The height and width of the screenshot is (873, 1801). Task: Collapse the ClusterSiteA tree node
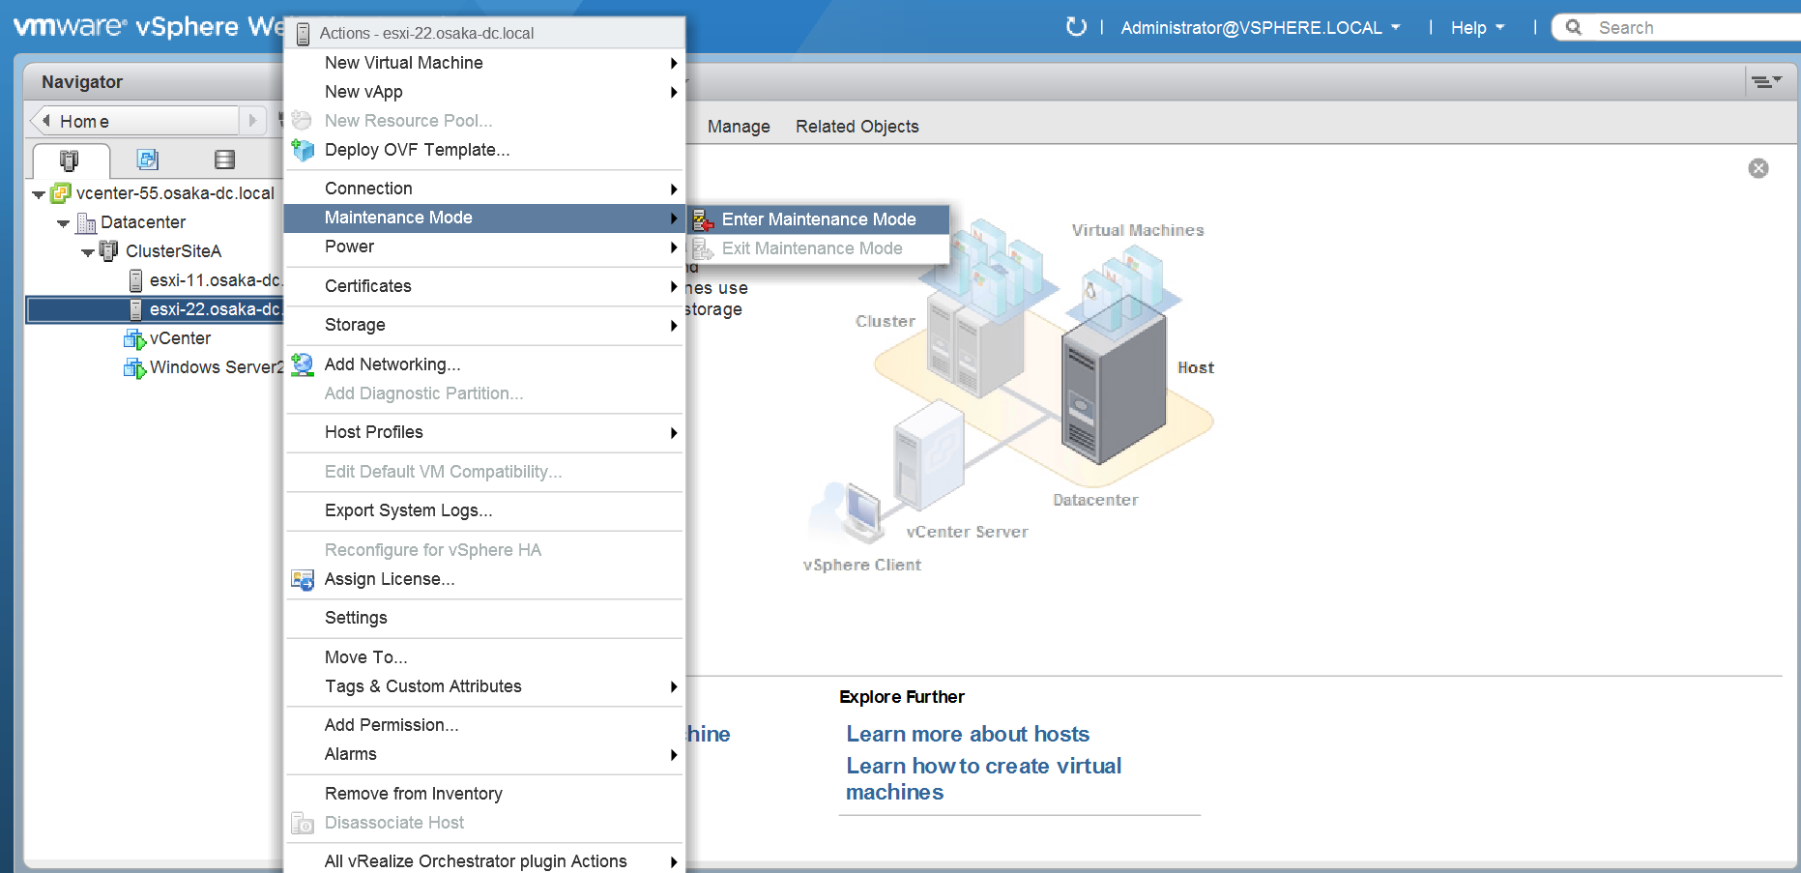(x=88, y=252)
